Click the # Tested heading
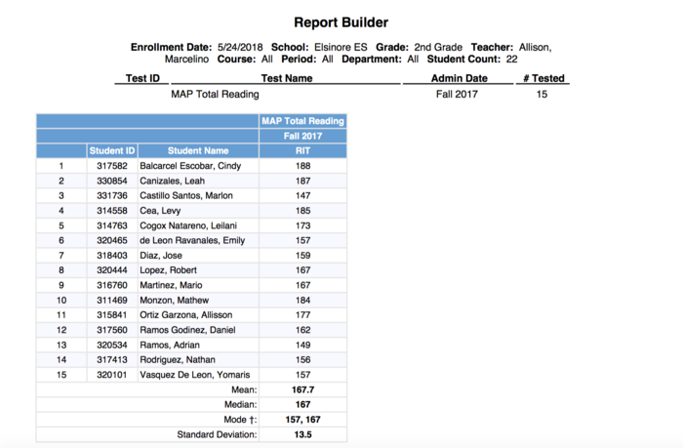 click(542, 78)
